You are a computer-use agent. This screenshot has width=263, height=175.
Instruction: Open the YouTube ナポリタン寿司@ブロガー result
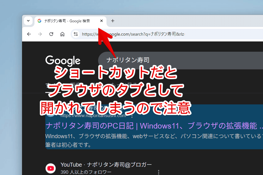click(x=106, y=165)
